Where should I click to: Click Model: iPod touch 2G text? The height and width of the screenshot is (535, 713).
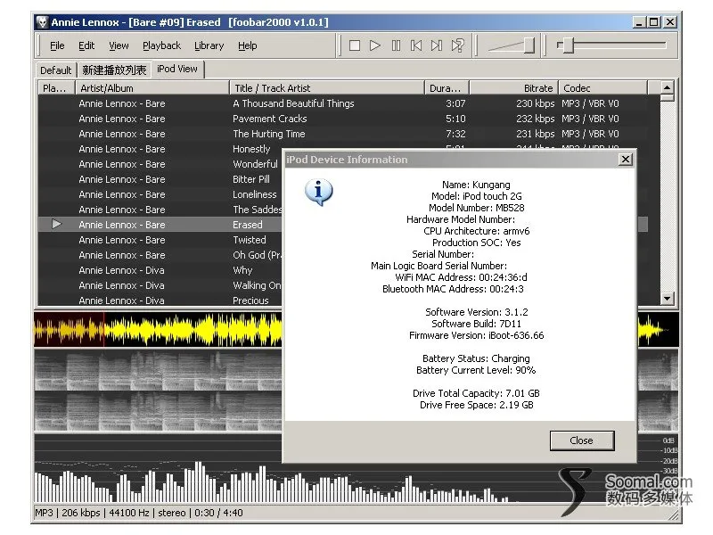(x=477, y=196)
